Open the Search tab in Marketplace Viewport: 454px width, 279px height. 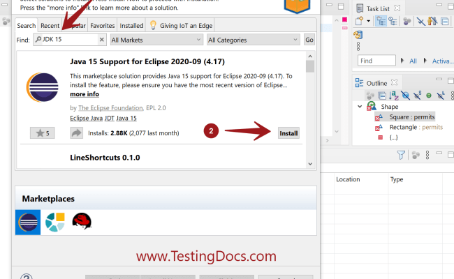[x=27, y=26]
